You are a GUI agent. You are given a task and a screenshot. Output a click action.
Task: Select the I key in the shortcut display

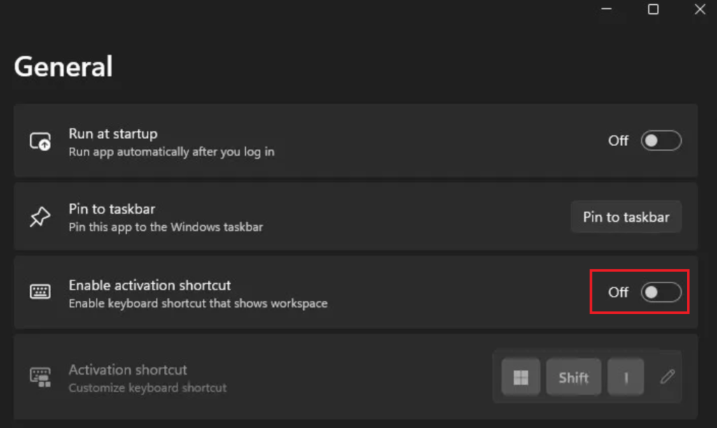click(x=625, y=376)
